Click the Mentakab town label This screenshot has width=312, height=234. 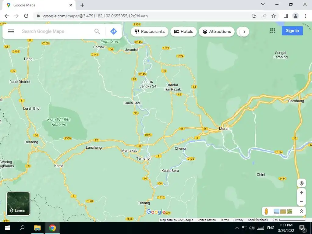tap(129, 151)
